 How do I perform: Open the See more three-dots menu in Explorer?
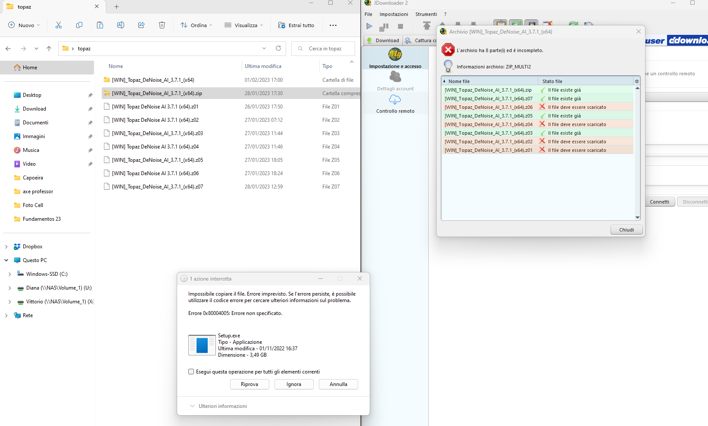[x=333, y=25]
